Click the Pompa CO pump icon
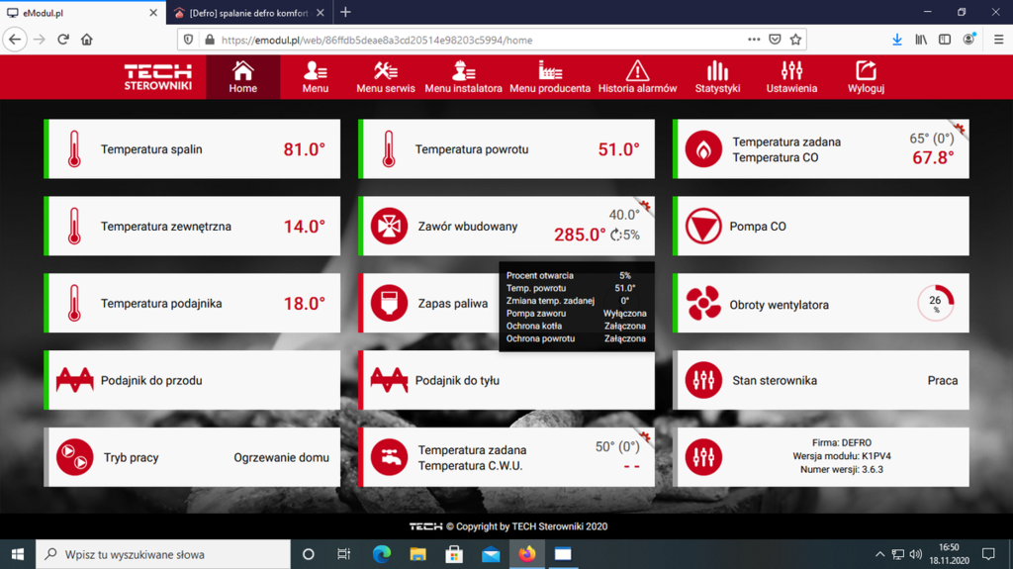This screenshot has height=569, width=1013. 703,227
